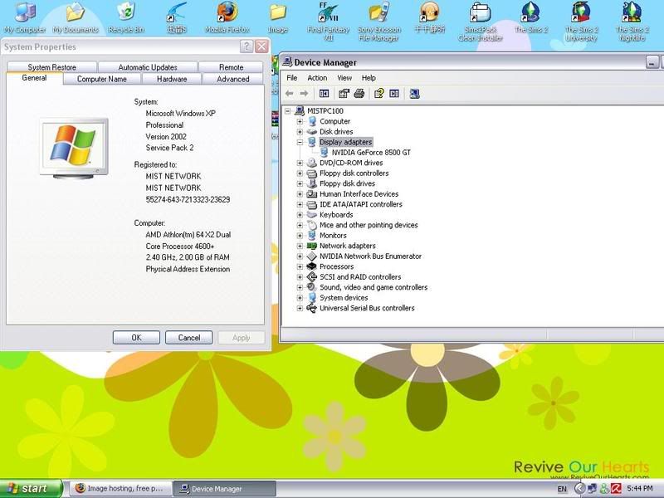
Task: Switch to the Computer Name tab
Action: tap(102, 80)
